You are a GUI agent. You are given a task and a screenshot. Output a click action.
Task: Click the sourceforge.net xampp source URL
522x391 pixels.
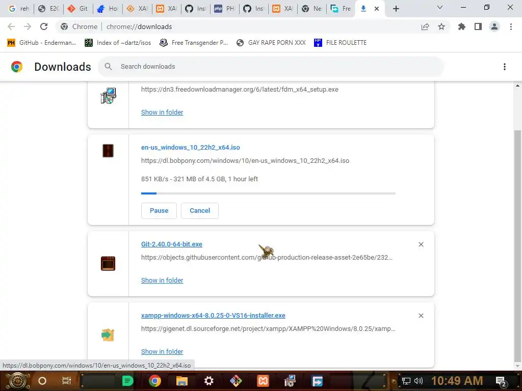[x=268, y=328]
